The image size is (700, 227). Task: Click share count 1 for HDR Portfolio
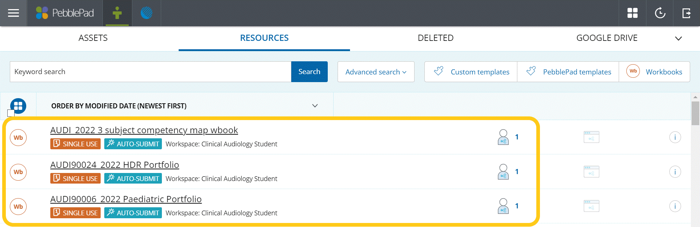coord(517,172)
